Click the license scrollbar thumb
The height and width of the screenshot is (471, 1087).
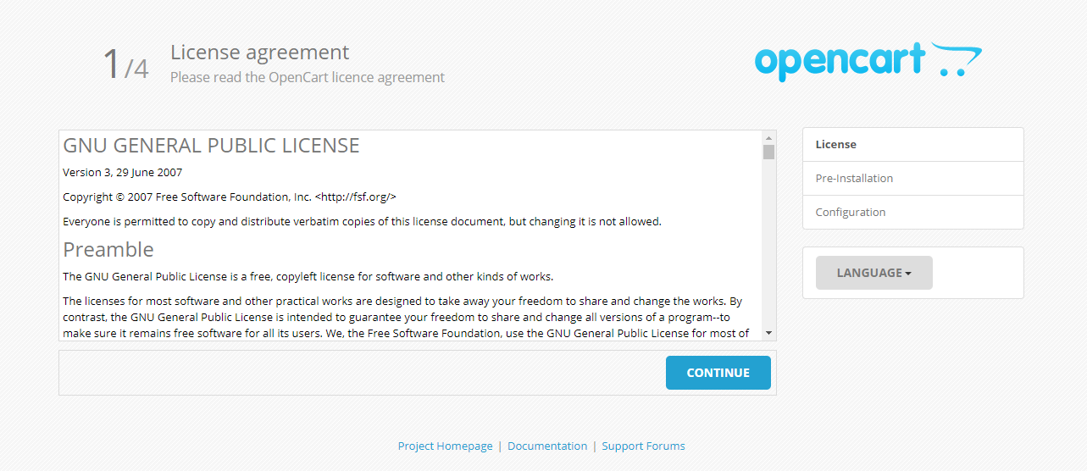[x=768, y=152]
